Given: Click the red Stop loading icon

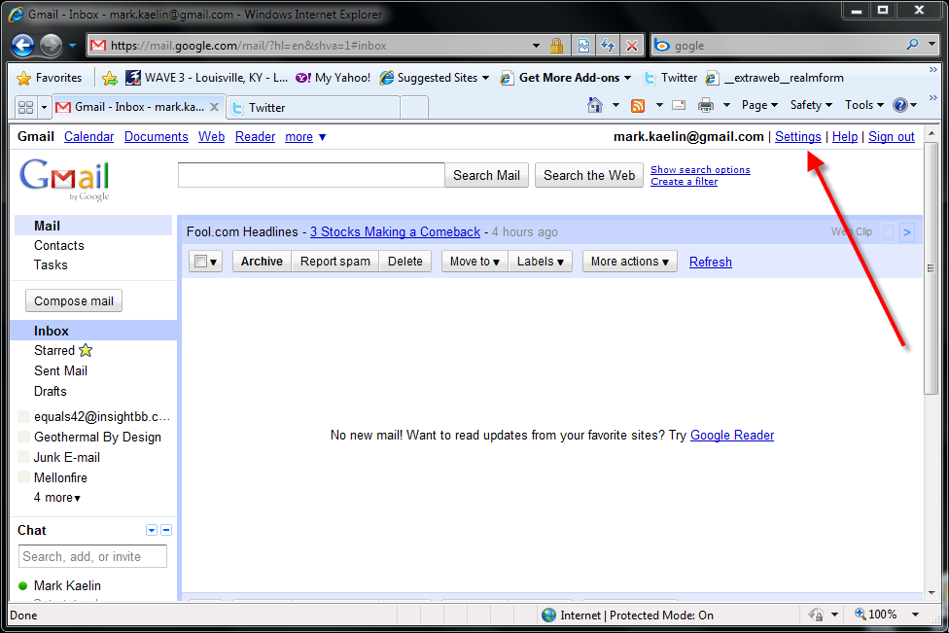Looking at the screenshot, I should point(632,46).
